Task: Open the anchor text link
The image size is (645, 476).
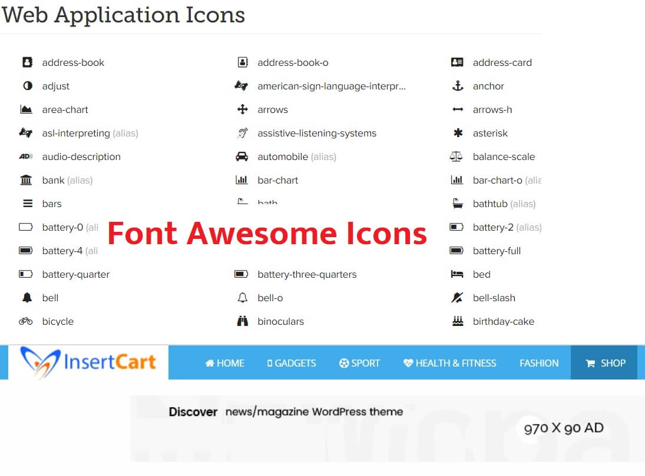Action: tap(488, 86)
